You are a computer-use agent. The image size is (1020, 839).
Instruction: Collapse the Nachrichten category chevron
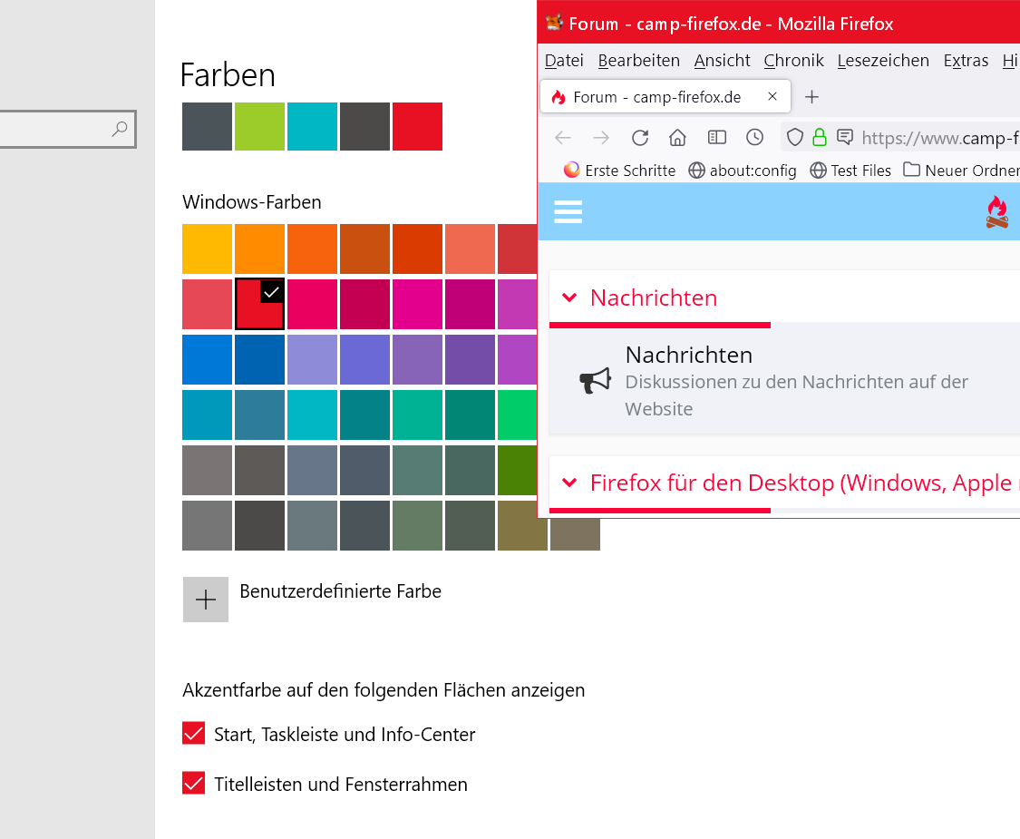tap(569, 298)
